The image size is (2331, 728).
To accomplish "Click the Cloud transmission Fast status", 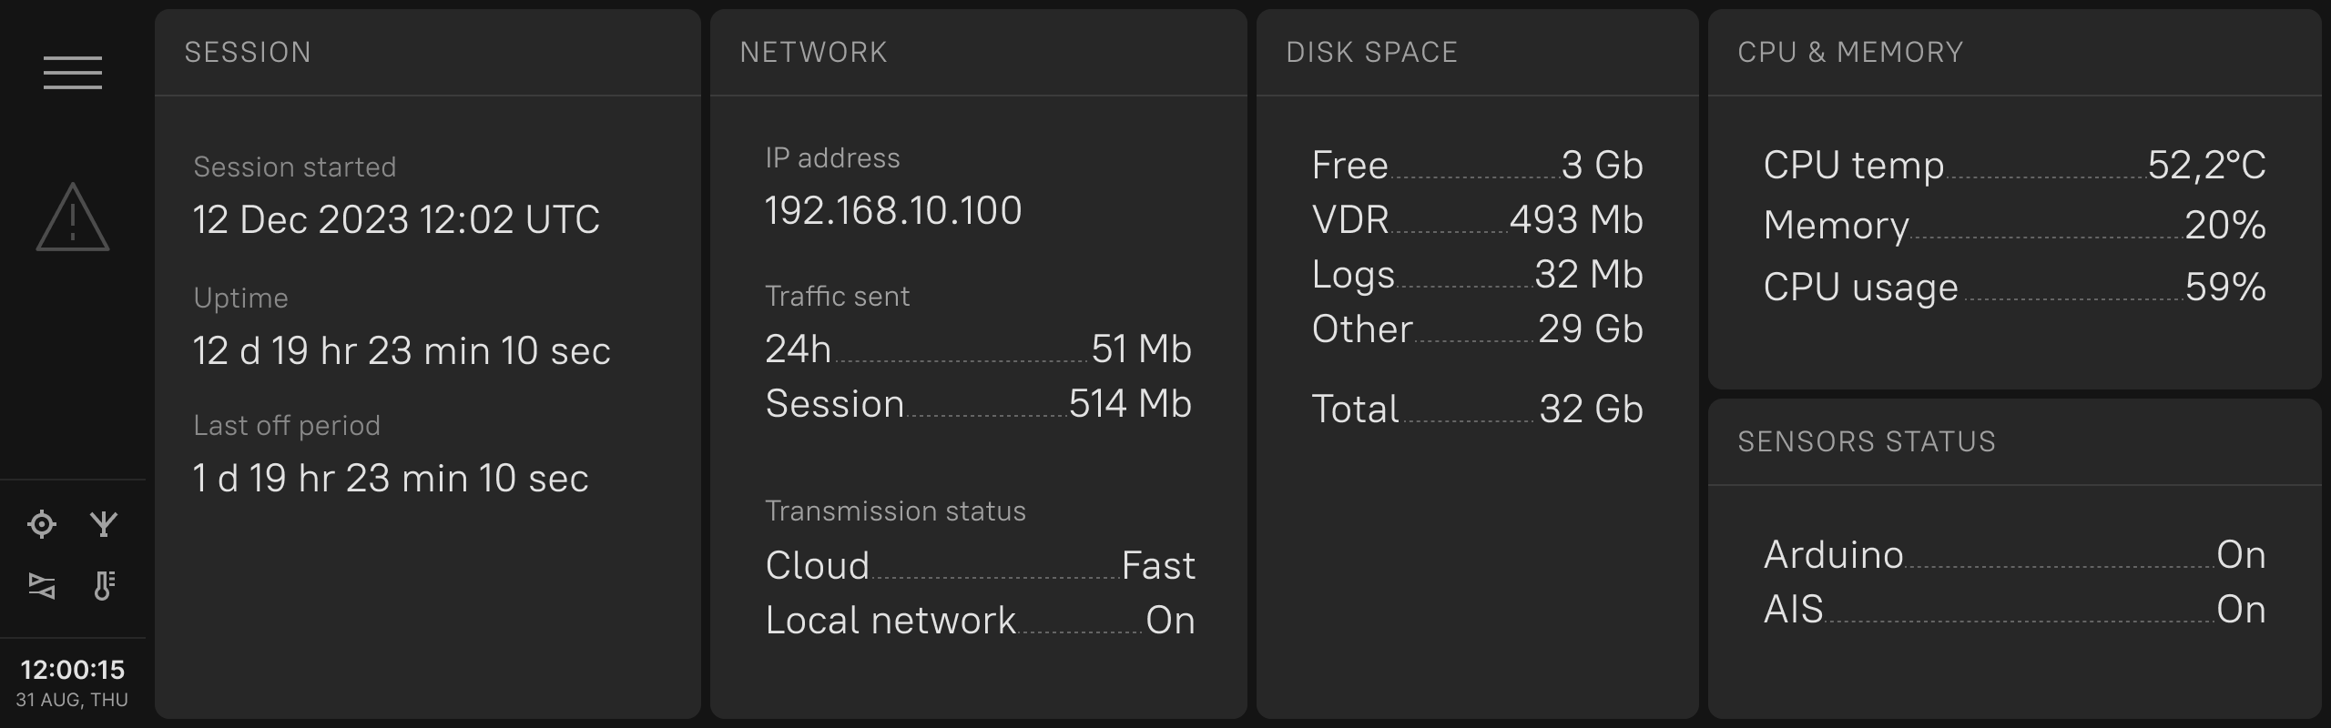I will (1158, 566).
